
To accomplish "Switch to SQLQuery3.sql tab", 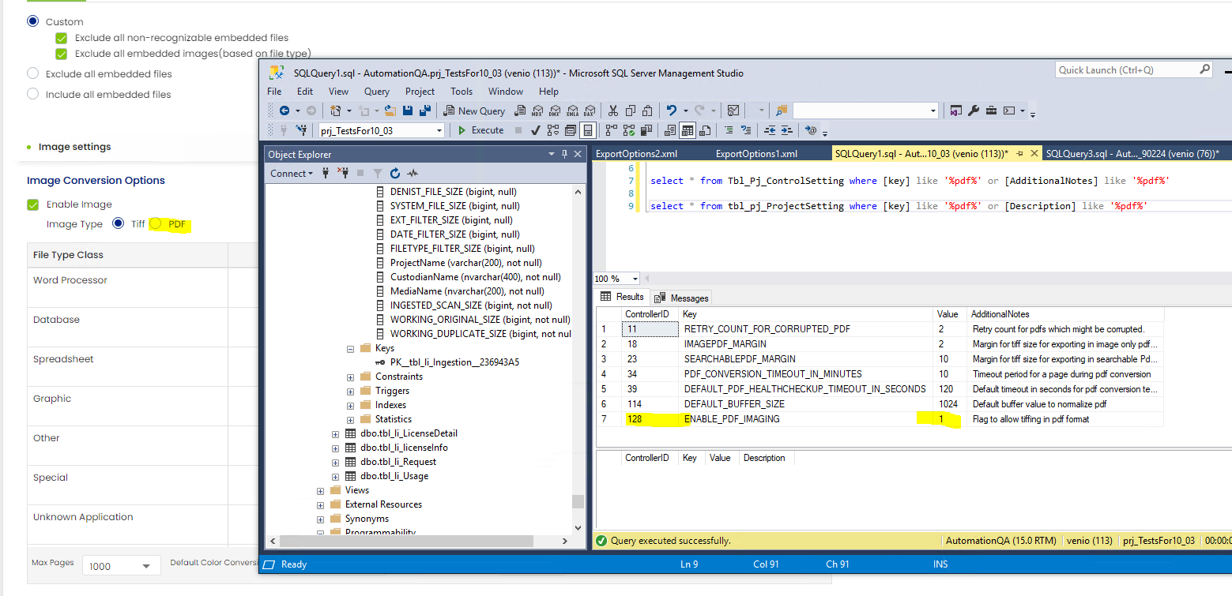I will (1132, 154).
